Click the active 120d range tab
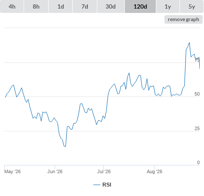 point(140,6)
